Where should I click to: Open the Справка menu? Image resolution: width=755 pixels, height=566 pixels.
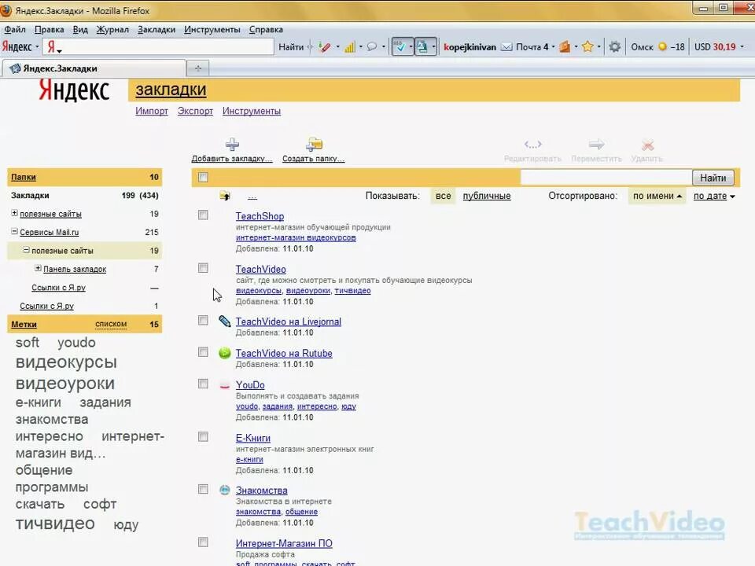(266, 29)
